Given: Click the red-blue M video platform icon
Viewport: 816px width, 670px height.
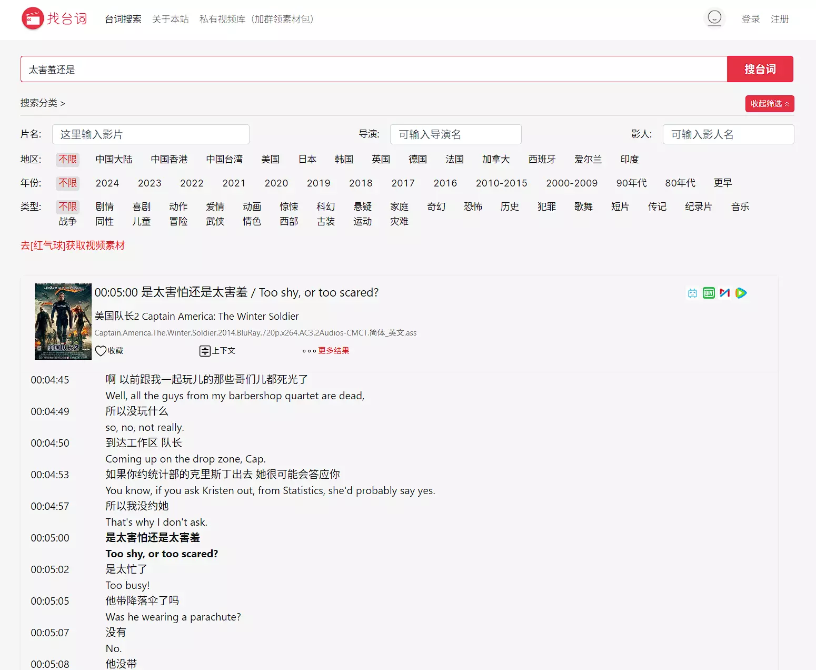Looking at the screenshot, I should tap(725, 293).
